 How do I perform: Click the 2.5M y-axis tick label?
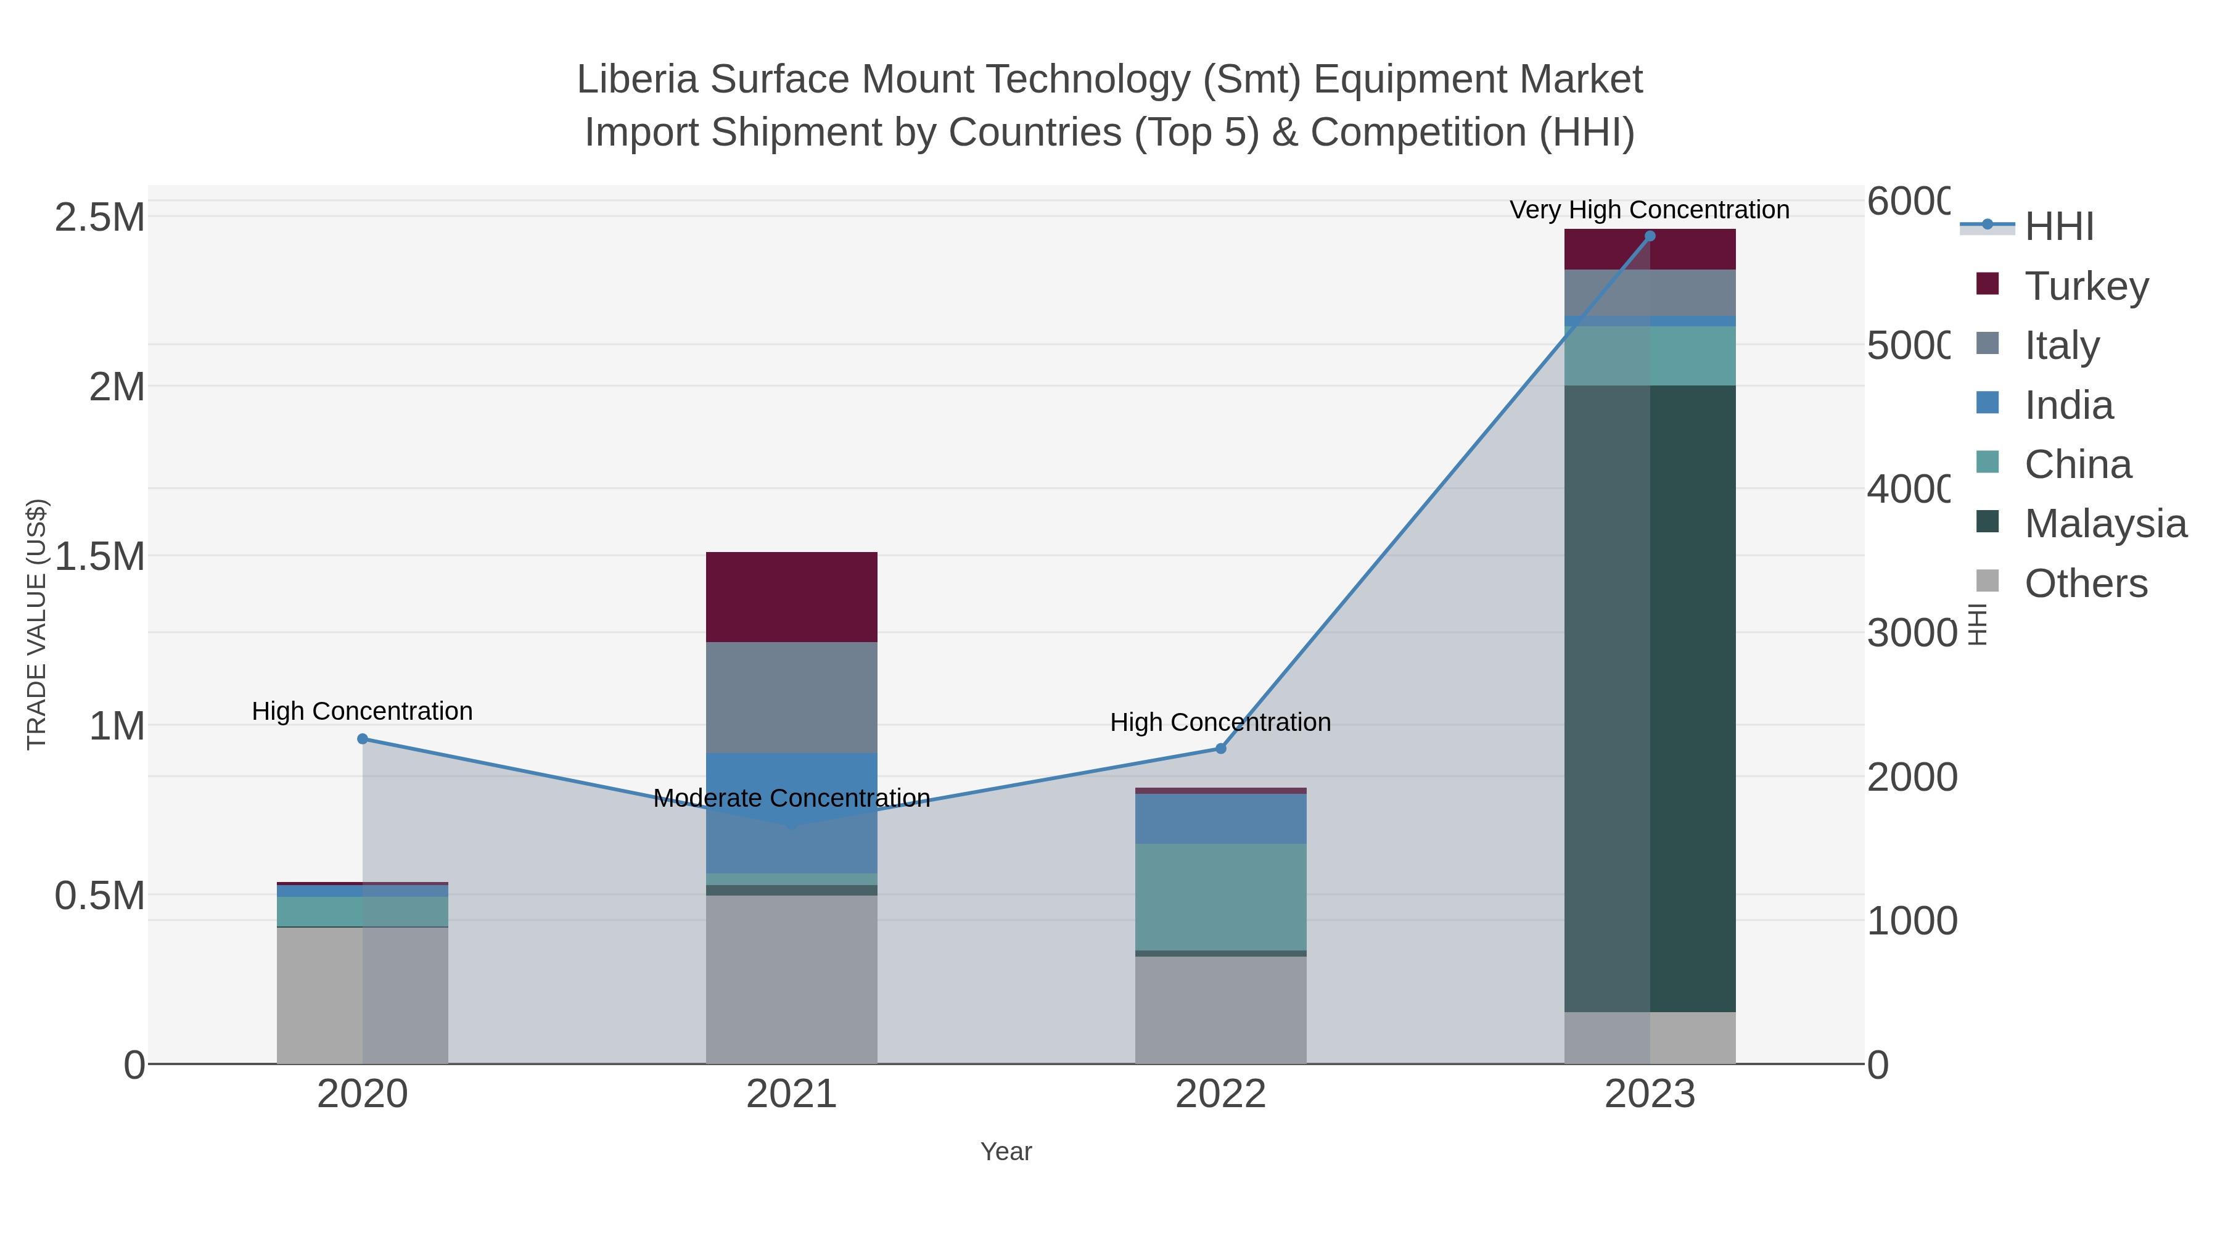[x=99, y=217]
